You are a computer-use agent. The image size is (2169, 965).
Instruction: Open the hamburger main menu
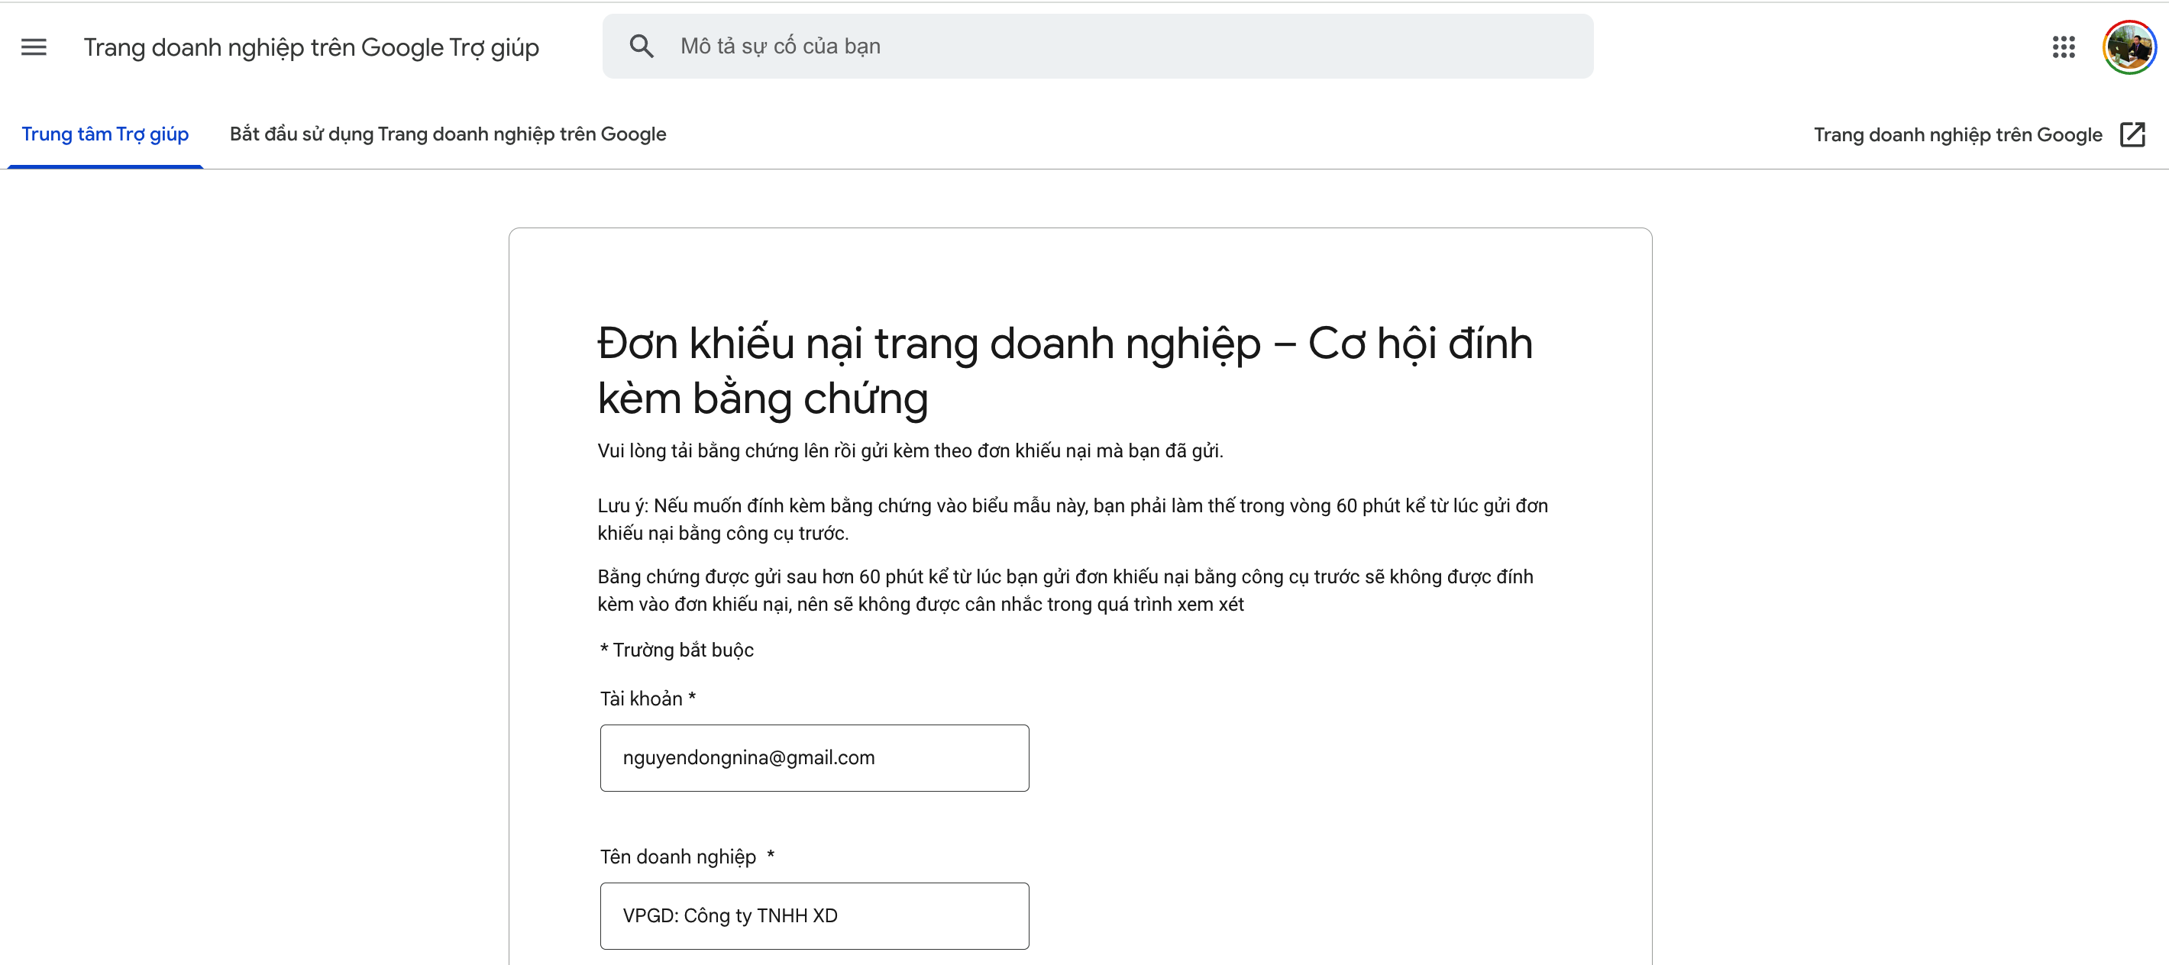point(34,47)
